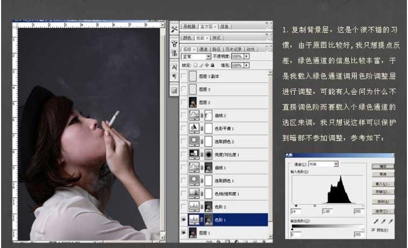Select the 图层 2 layer thumbnail
Image resolution: width=408 pixels, height=248 pixels.
pyautogui.click(x=193, y=102)
